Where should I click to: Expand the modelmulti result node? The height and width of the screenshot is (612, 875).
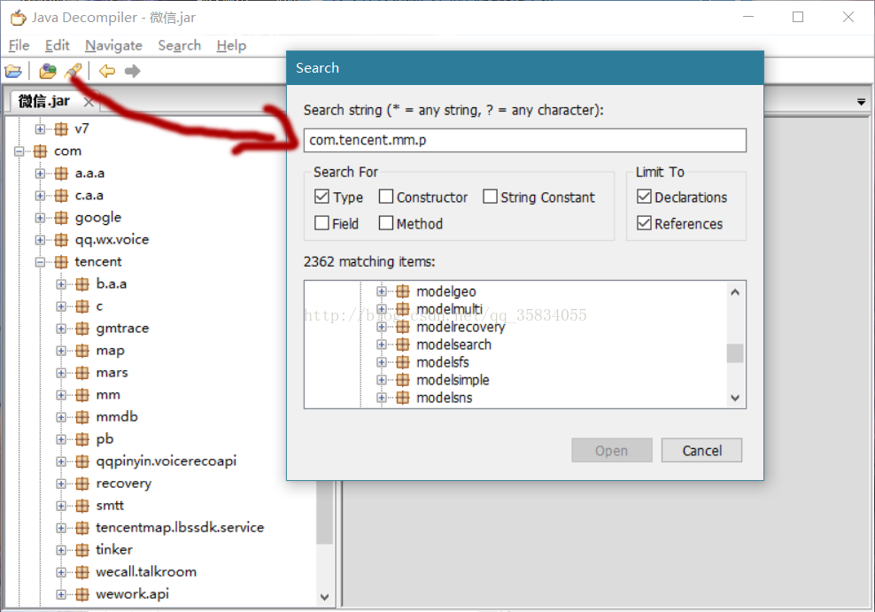381,309
